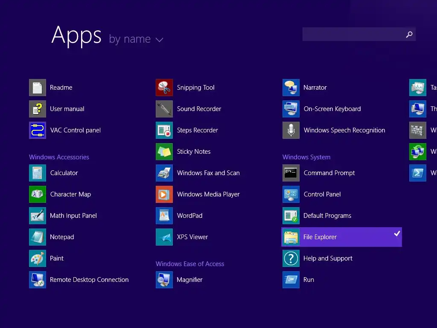
Task: Open the PowerShell icon at right edge
Action: tap(418, 173)
